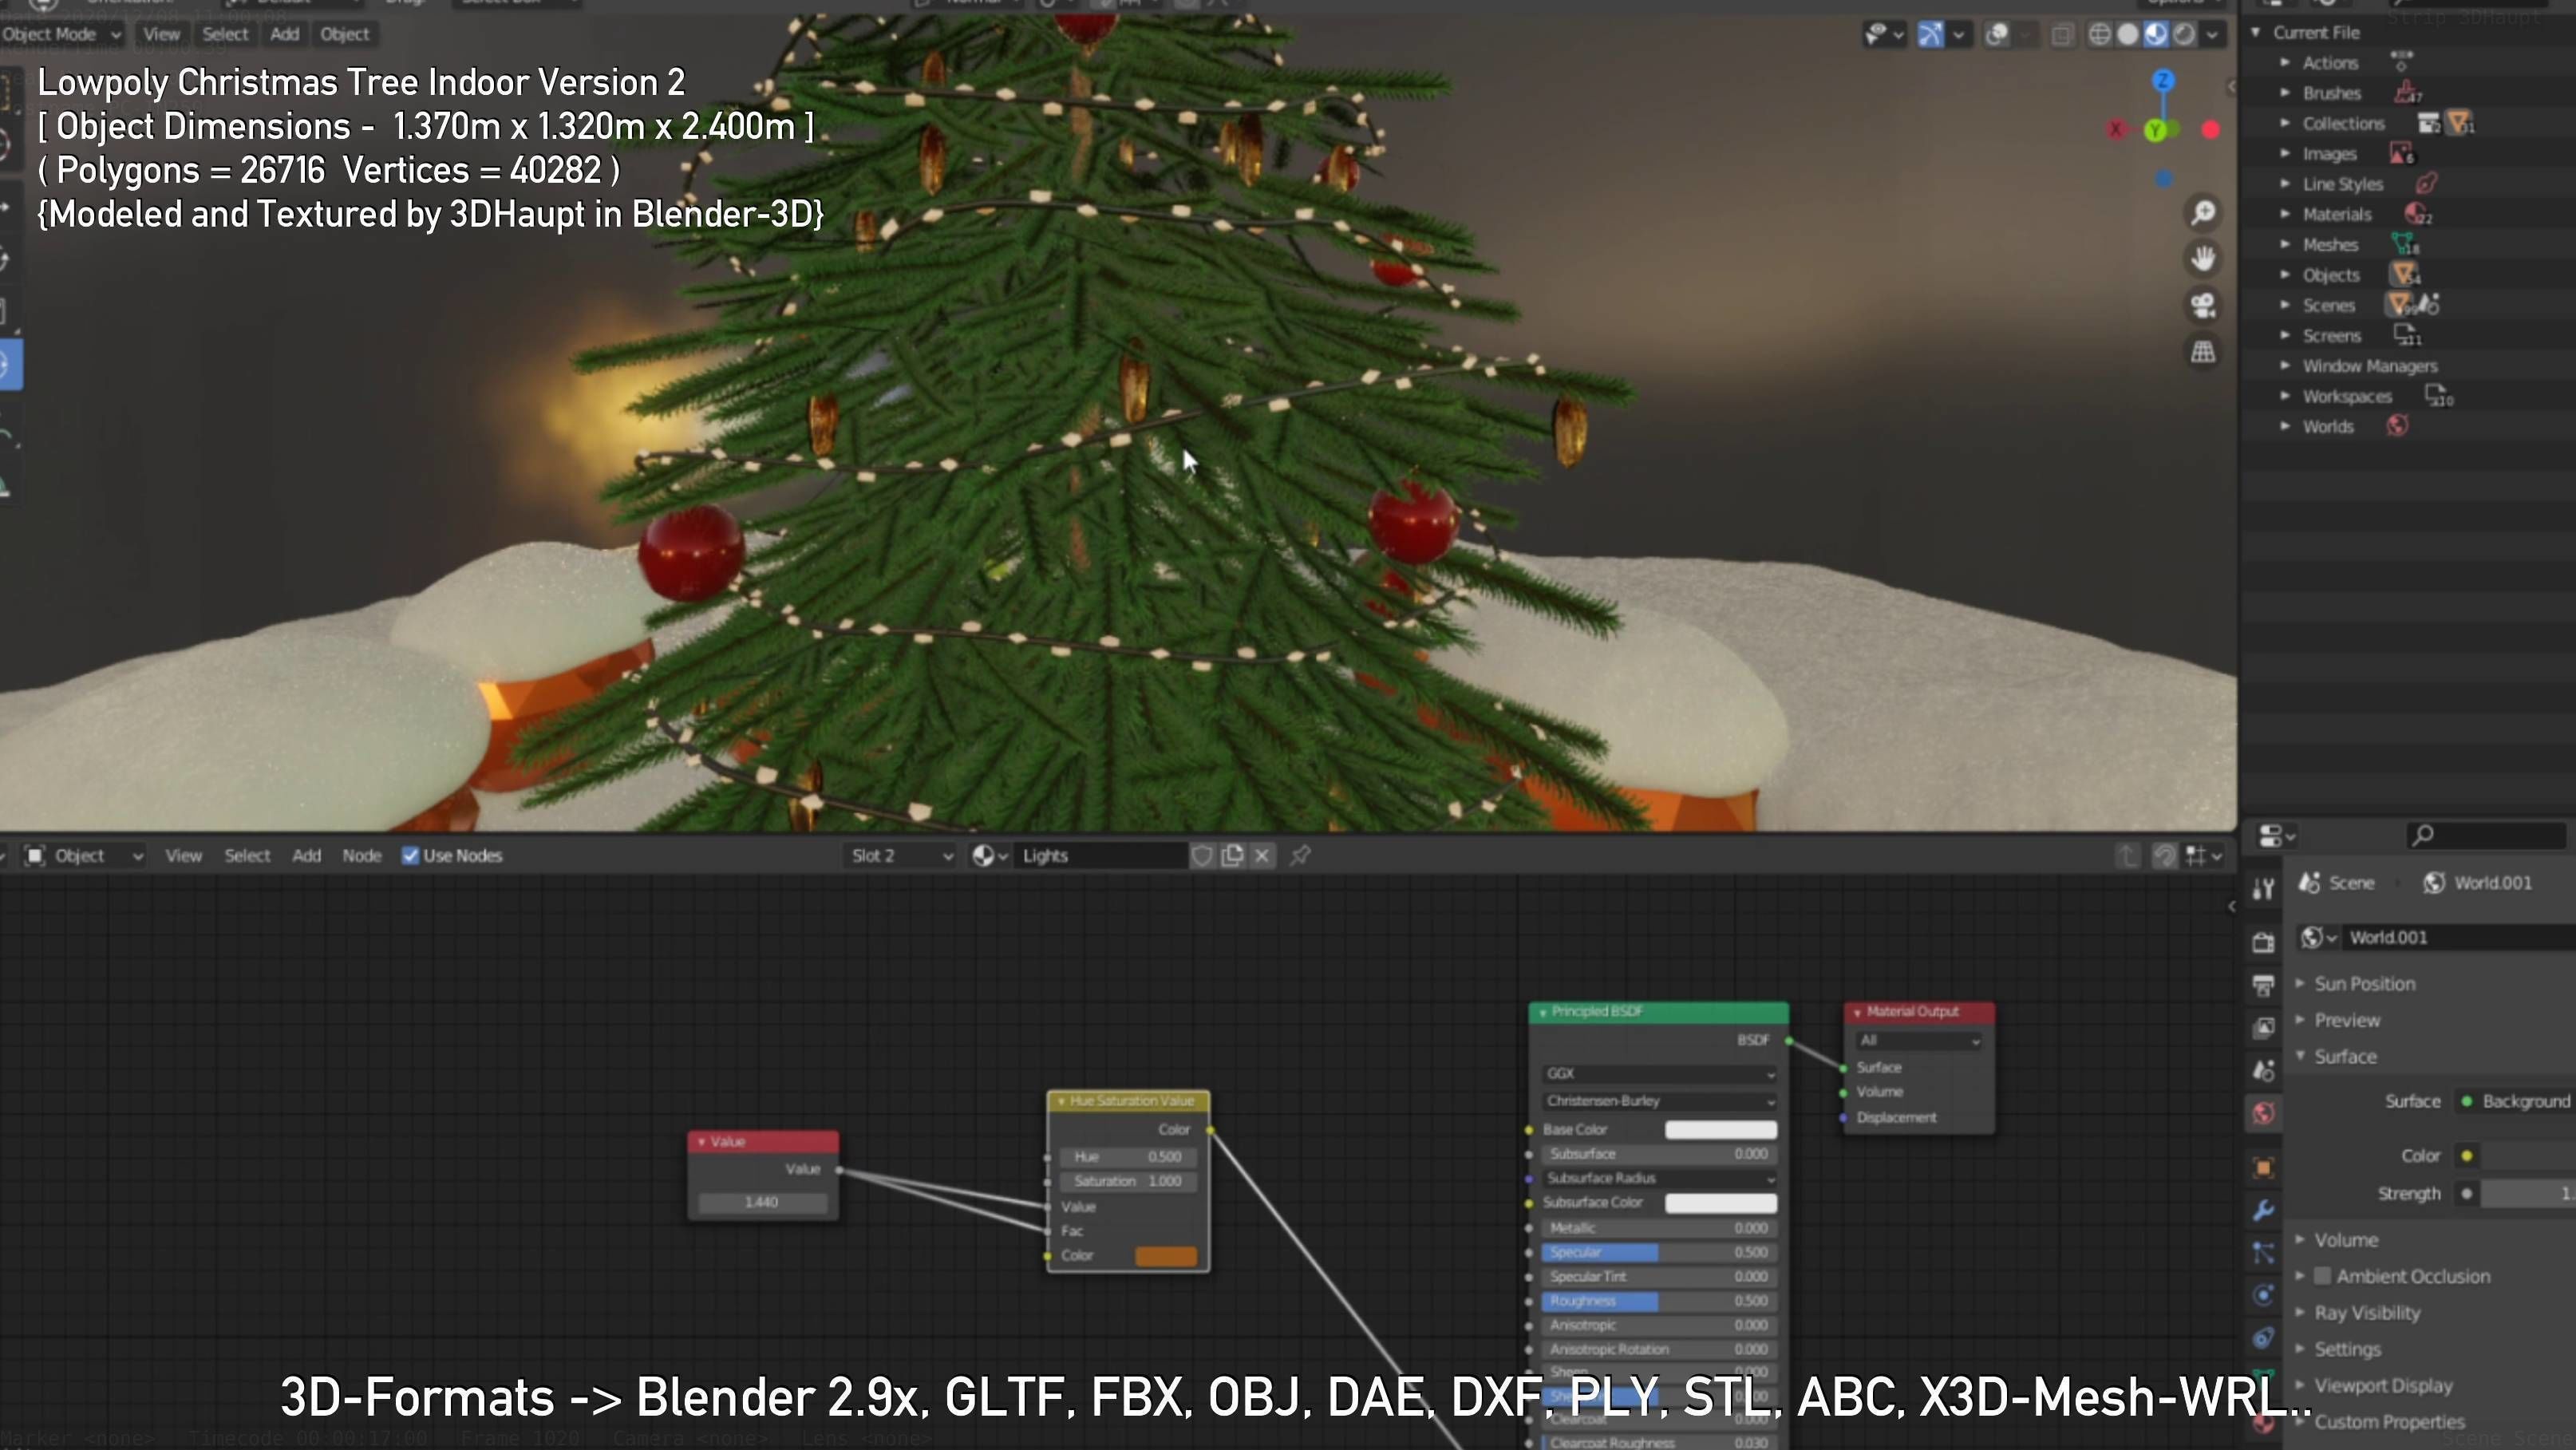Screen dimensions: 2576x1450
Task: Toggle node editor snapping icon
Action: pyautogui.click(x=2164, y=856)
